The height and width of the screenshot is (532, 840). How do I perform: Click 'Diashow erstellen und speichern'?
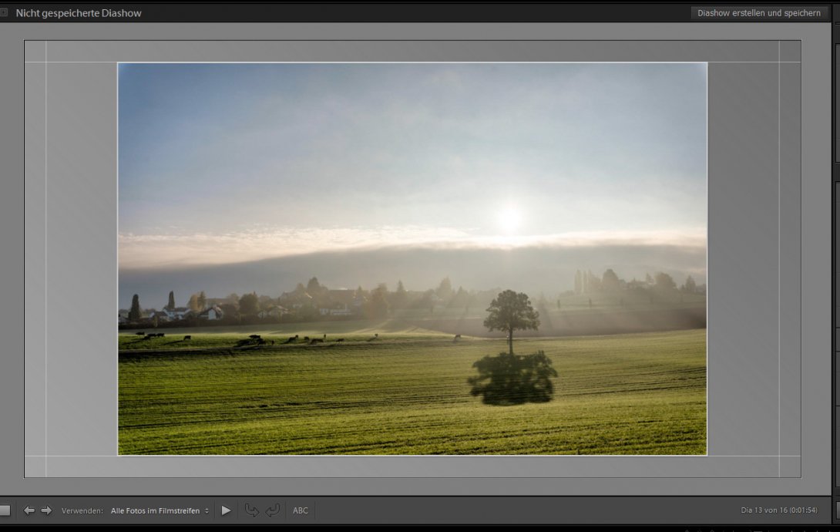click(x=758, y=12)
